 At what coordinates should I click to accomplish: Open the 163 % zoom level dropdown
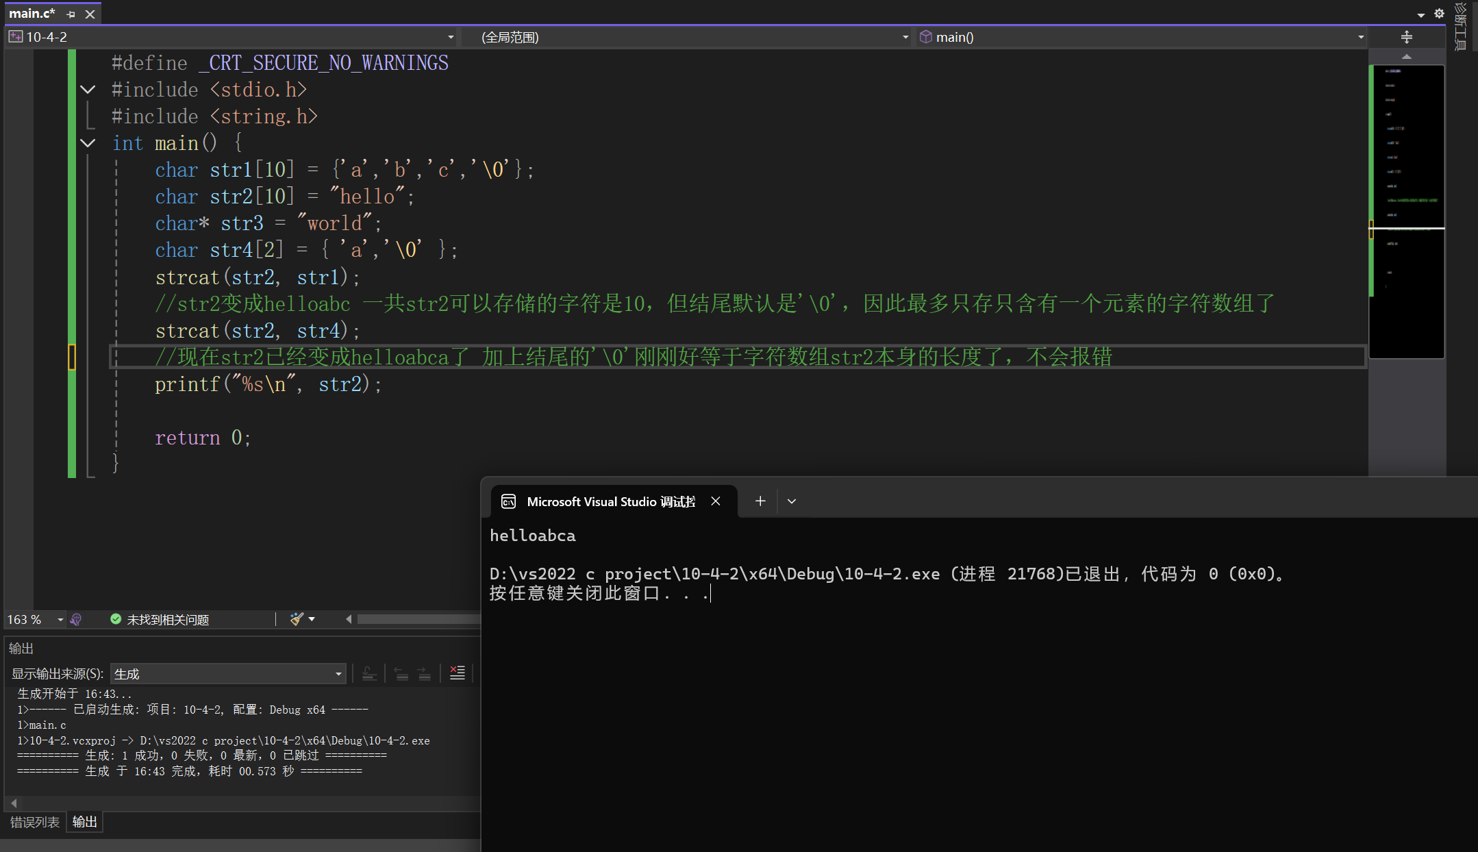[60, 619]
